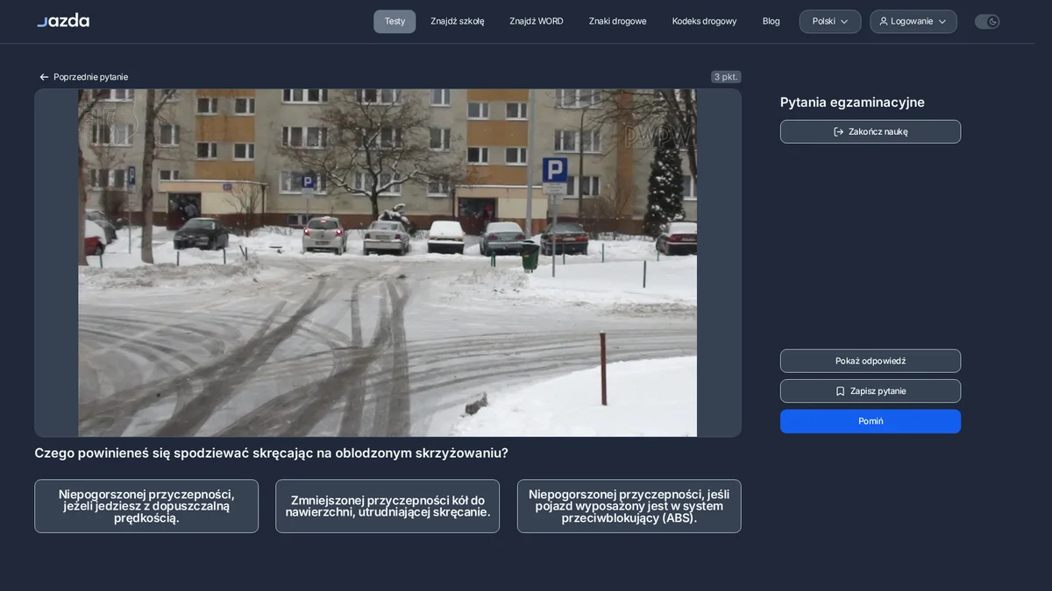Expand the Logowanie dropdown chevron

(x=942, y=21)
